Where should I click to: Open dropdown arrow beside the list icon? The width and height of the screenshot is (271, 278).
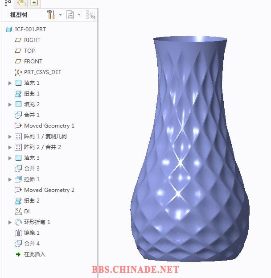pyautogui.click(x=79, y=15)
